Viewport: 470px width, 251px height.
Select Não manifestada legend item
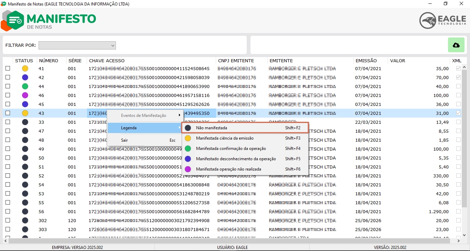point(245,128)
